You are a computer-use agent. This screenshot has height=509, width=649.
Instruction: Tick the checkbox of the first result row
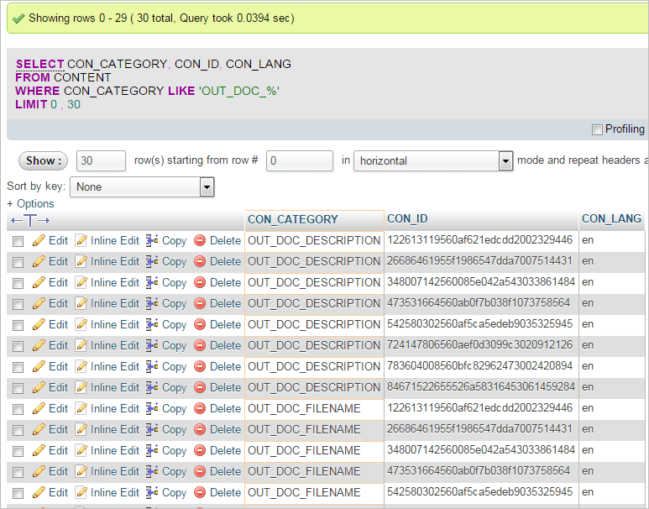[18, 241]
